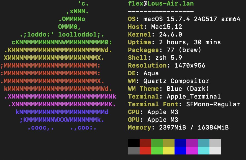The image size is (246, 160).
Task: Click the olive yellow color block
Action: click(x=169, y=143)
